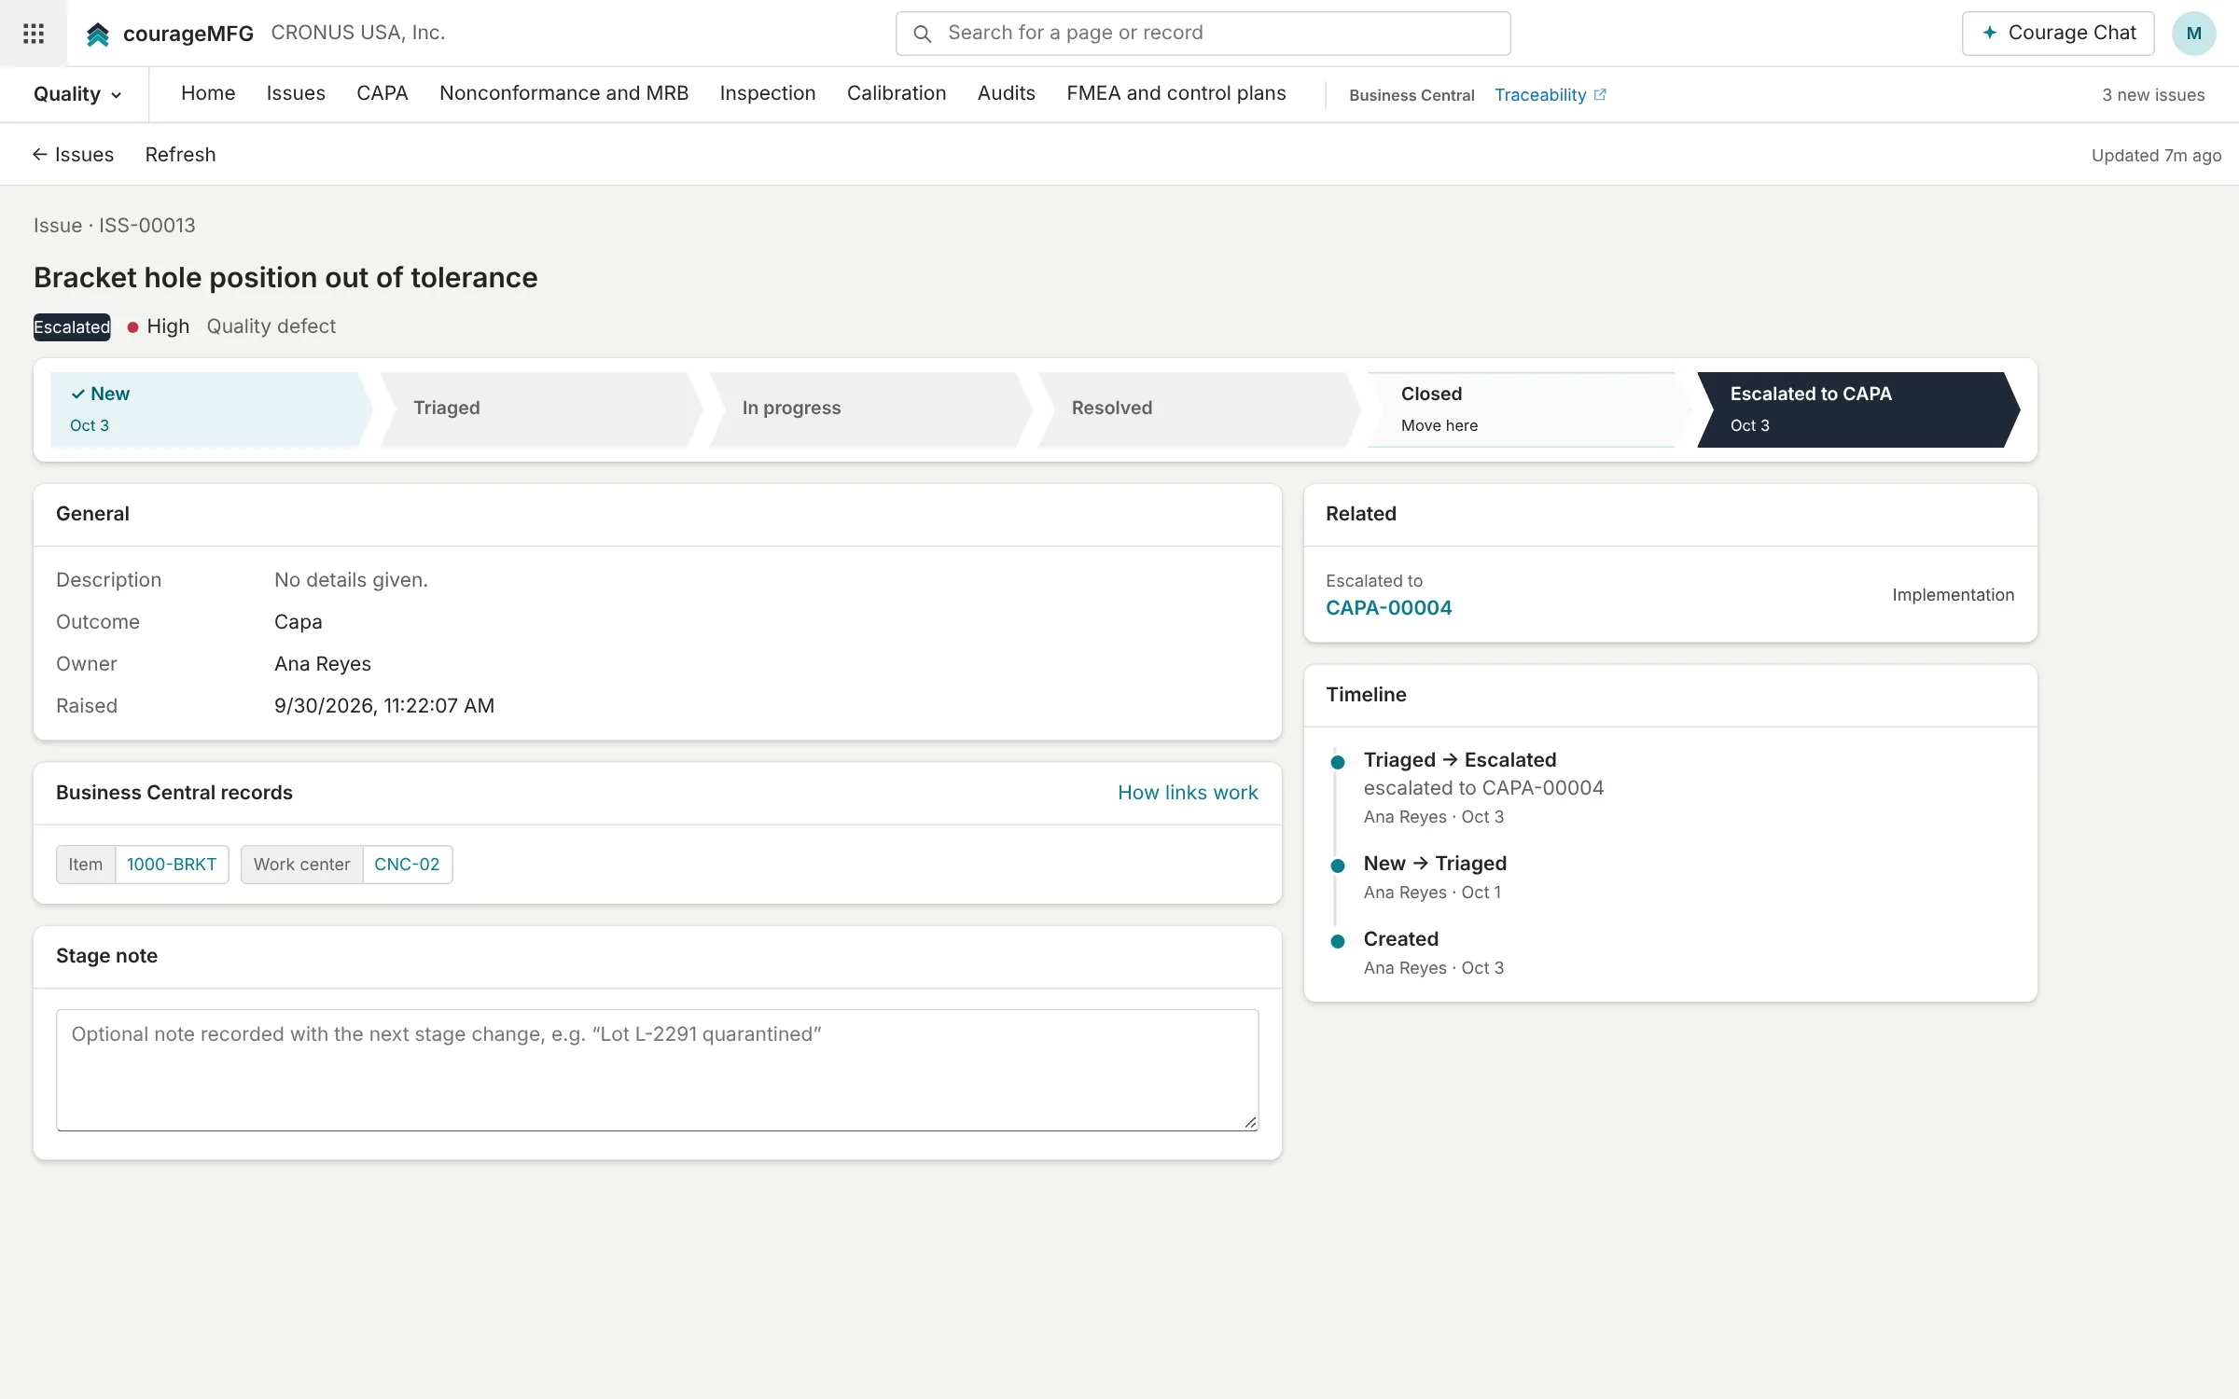The width and height of the screenshot is (2239, 1399).
Task: Open the CAPA-00004 link
Action: pos(1388,608)
